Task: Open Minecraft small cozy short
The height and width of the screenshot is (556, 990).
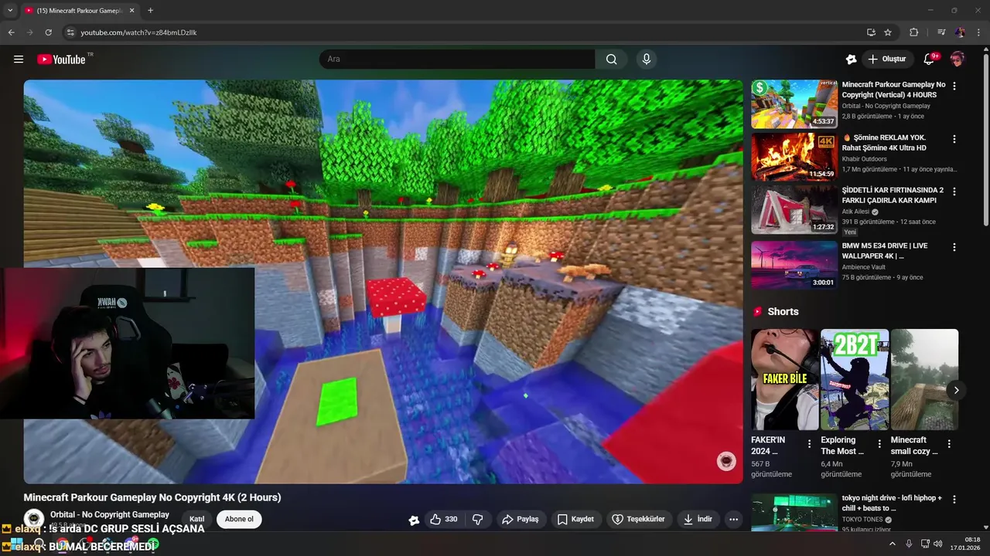Action: pos(924,379)
